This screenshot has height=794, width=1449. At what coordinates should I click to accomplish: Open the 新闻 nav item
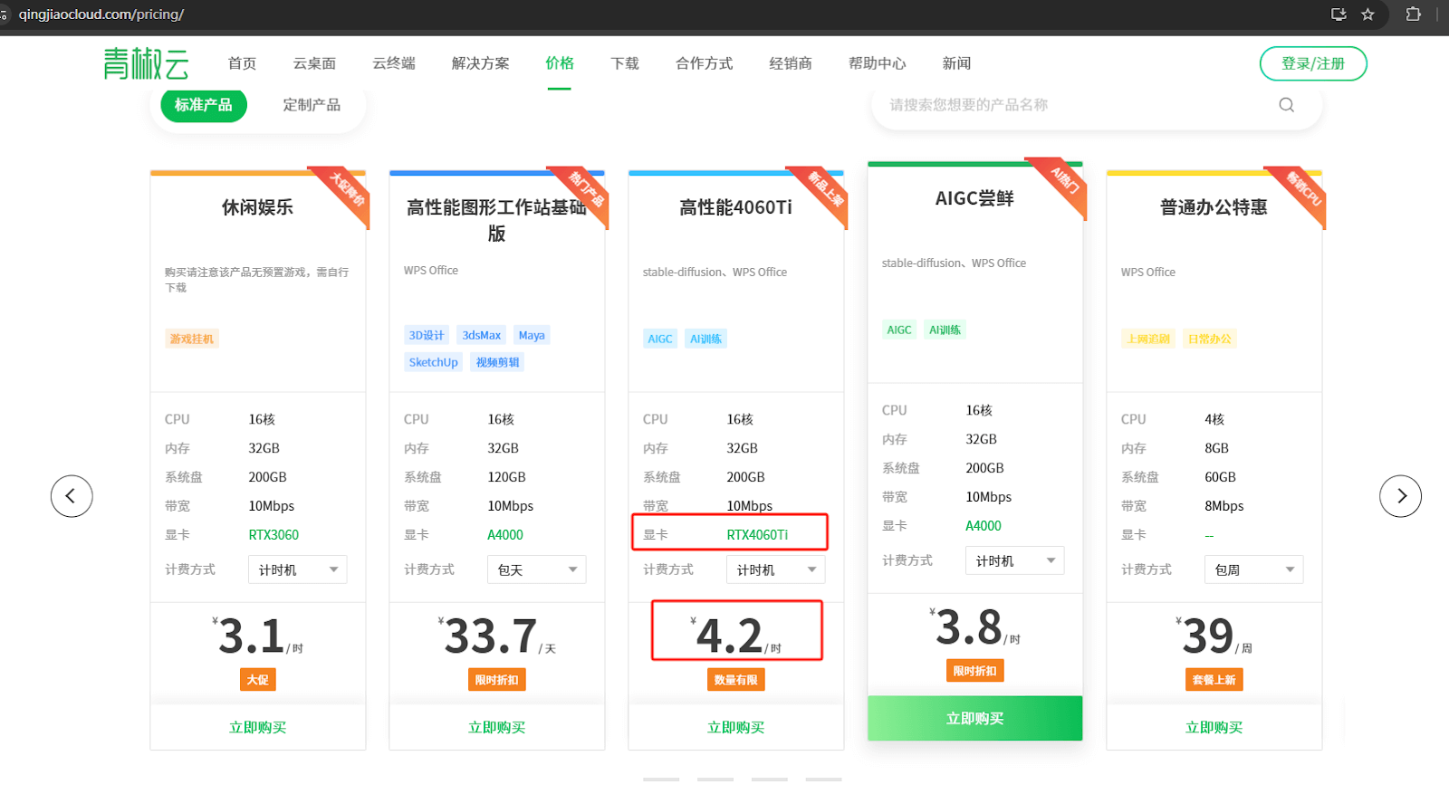click(x=956, y=63)
